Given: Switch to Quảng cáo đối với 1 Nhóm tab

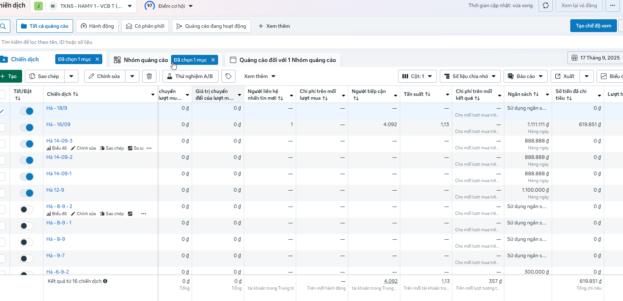Looking at the screenshot, I should pyautogui.click(x=283, y=60).
